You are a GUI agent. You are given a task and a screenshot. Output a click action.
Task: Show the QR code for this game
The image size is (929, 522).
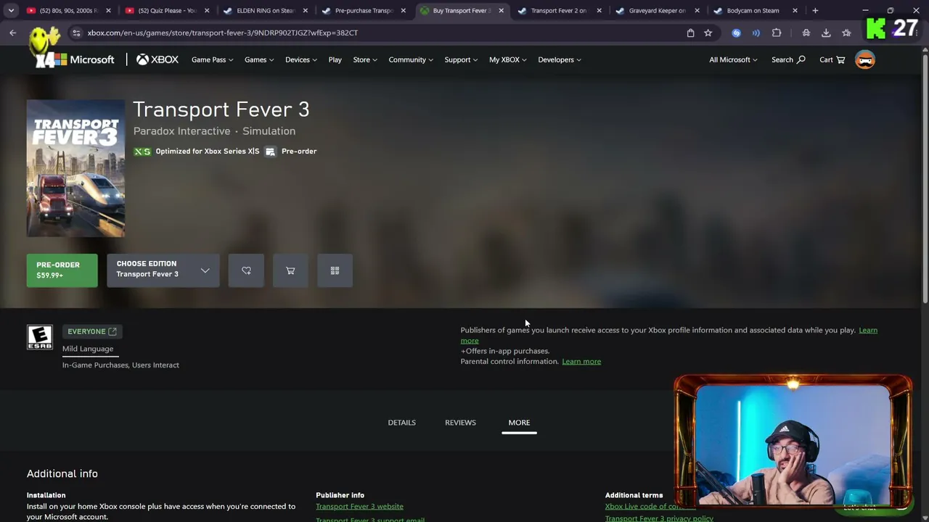[x=335, y=270]
